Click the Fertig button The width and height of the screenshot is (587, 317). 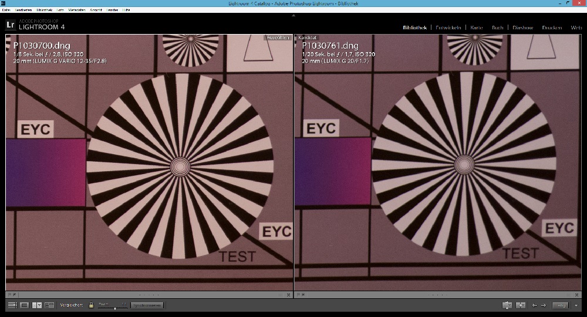point(561,305)
